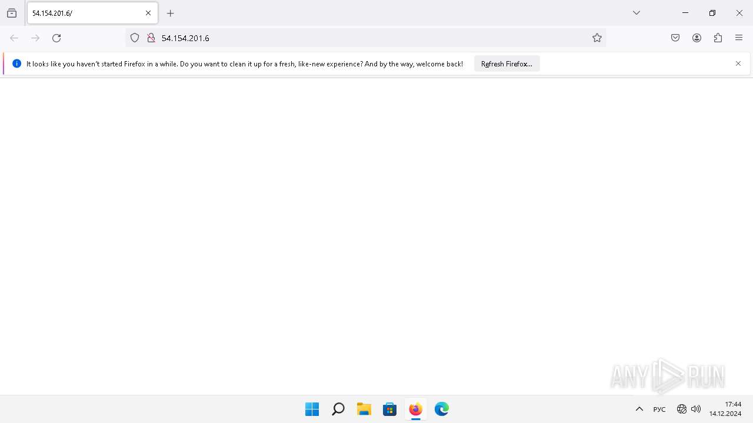
Task: Save page to Pocket
Action: pyautogui.click(x=675, y=38)
